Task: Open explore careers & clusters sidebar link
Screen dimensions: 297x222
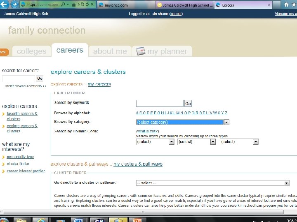Action: point(22,128)
